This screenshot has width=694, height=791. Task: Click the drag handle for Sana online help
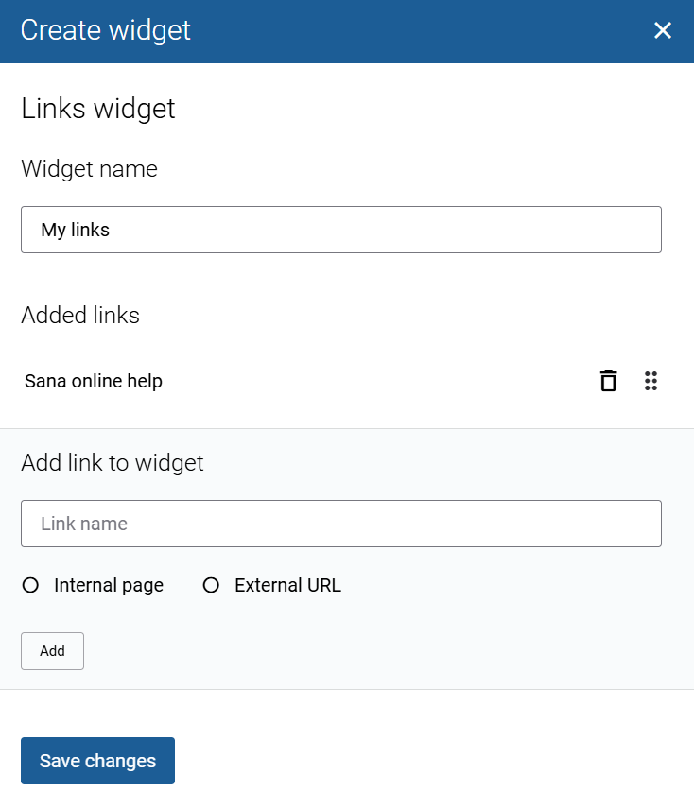tap(651, 381)
